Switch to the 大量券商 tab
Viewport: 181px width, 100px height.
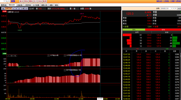(x=28, y=5)
